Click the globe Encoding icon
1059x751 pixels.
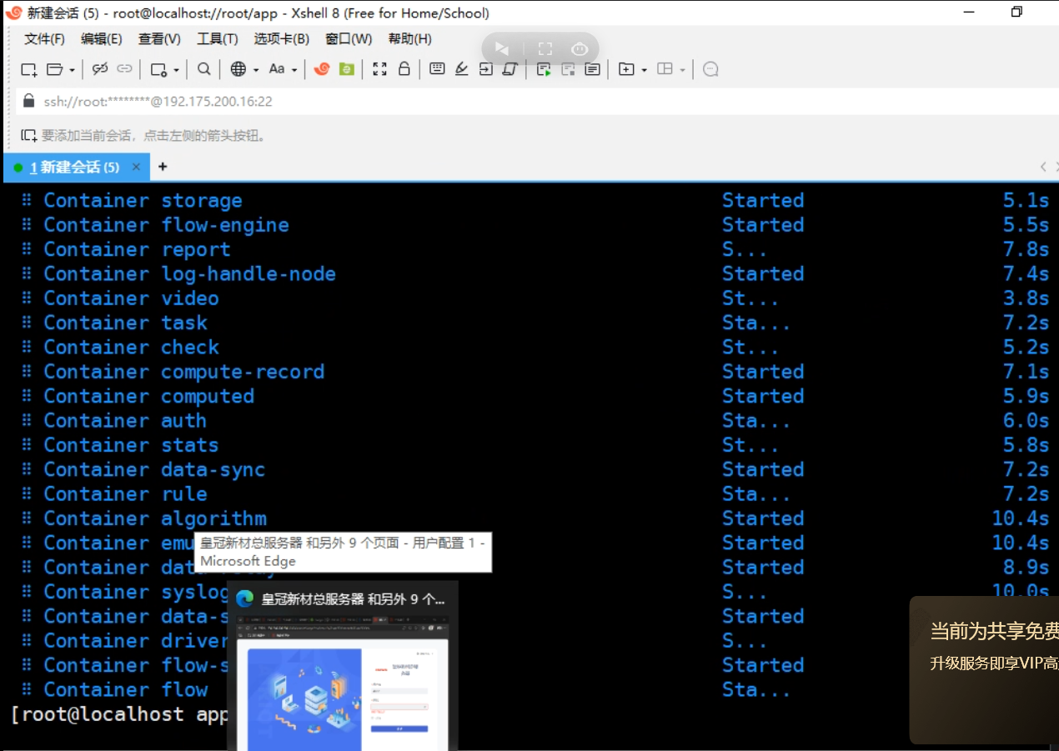click(238, 69)
